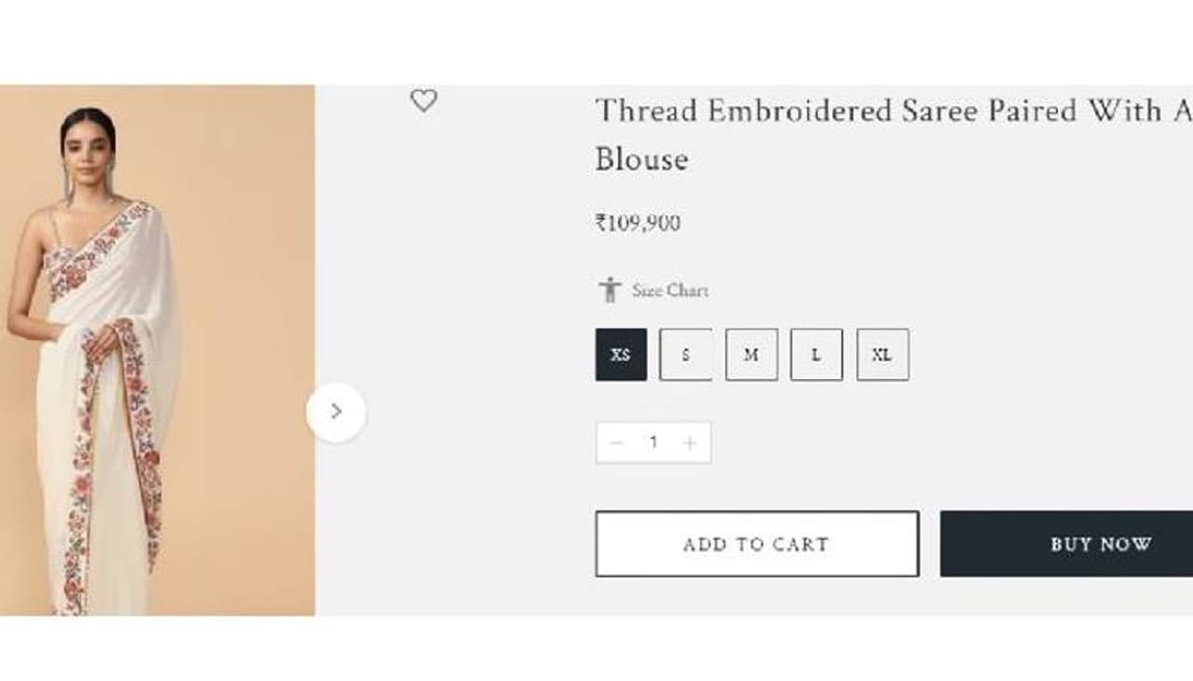
Task: Click the Size Chart mannequin icon
Action: click(610, 290)
